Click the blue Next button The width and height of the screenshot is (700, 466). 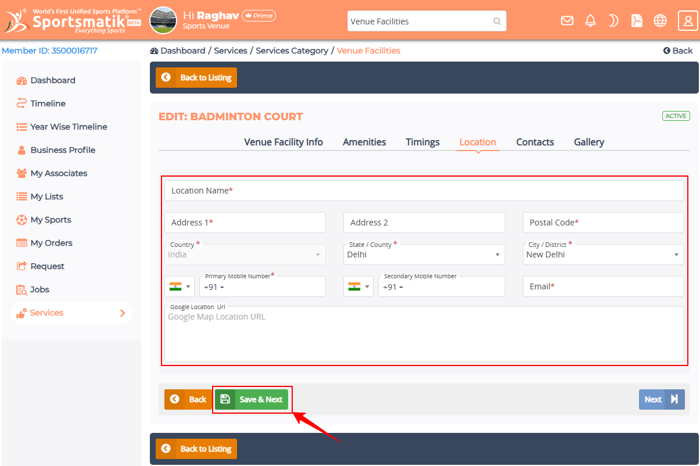[661, 400]
